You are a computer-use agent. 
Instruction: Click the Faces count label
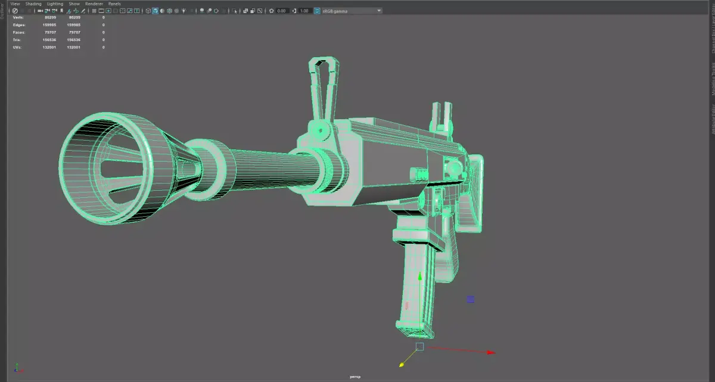click(x=18, y=32)
